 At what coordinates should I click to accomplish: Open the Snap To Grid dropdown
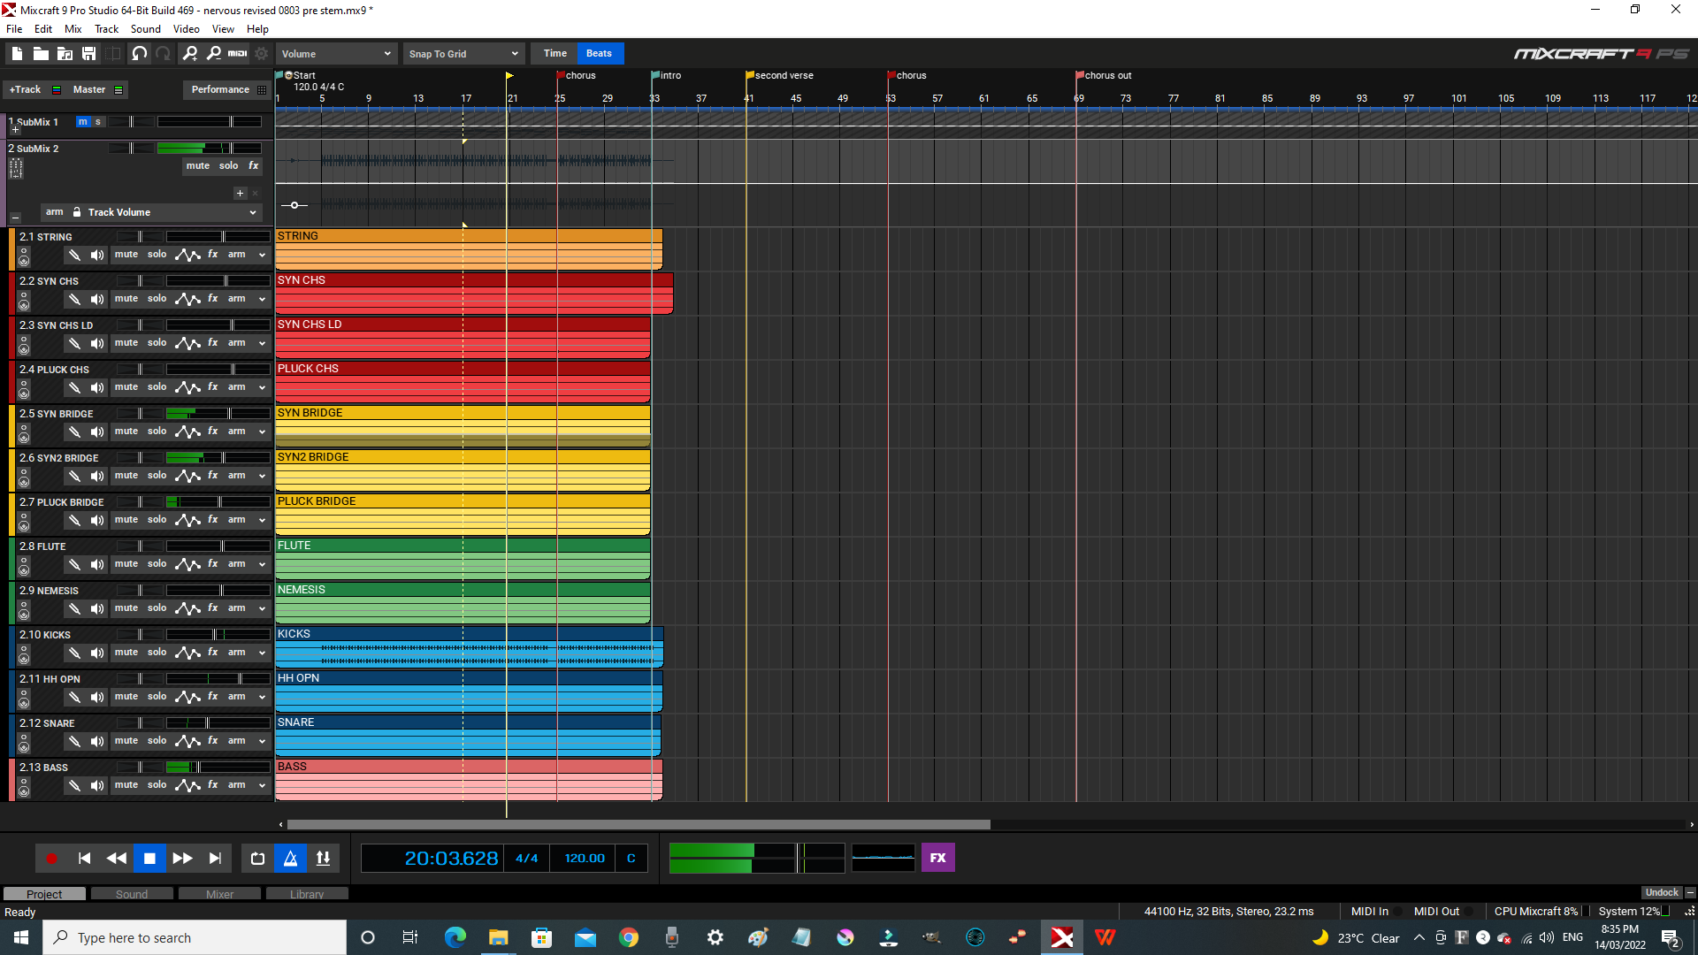tap(463, 54)
